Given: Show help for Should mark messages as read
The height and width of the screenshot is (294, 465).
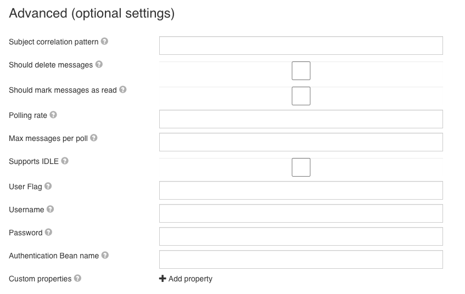Looking at the screenshot, I should tap(123, 89).
